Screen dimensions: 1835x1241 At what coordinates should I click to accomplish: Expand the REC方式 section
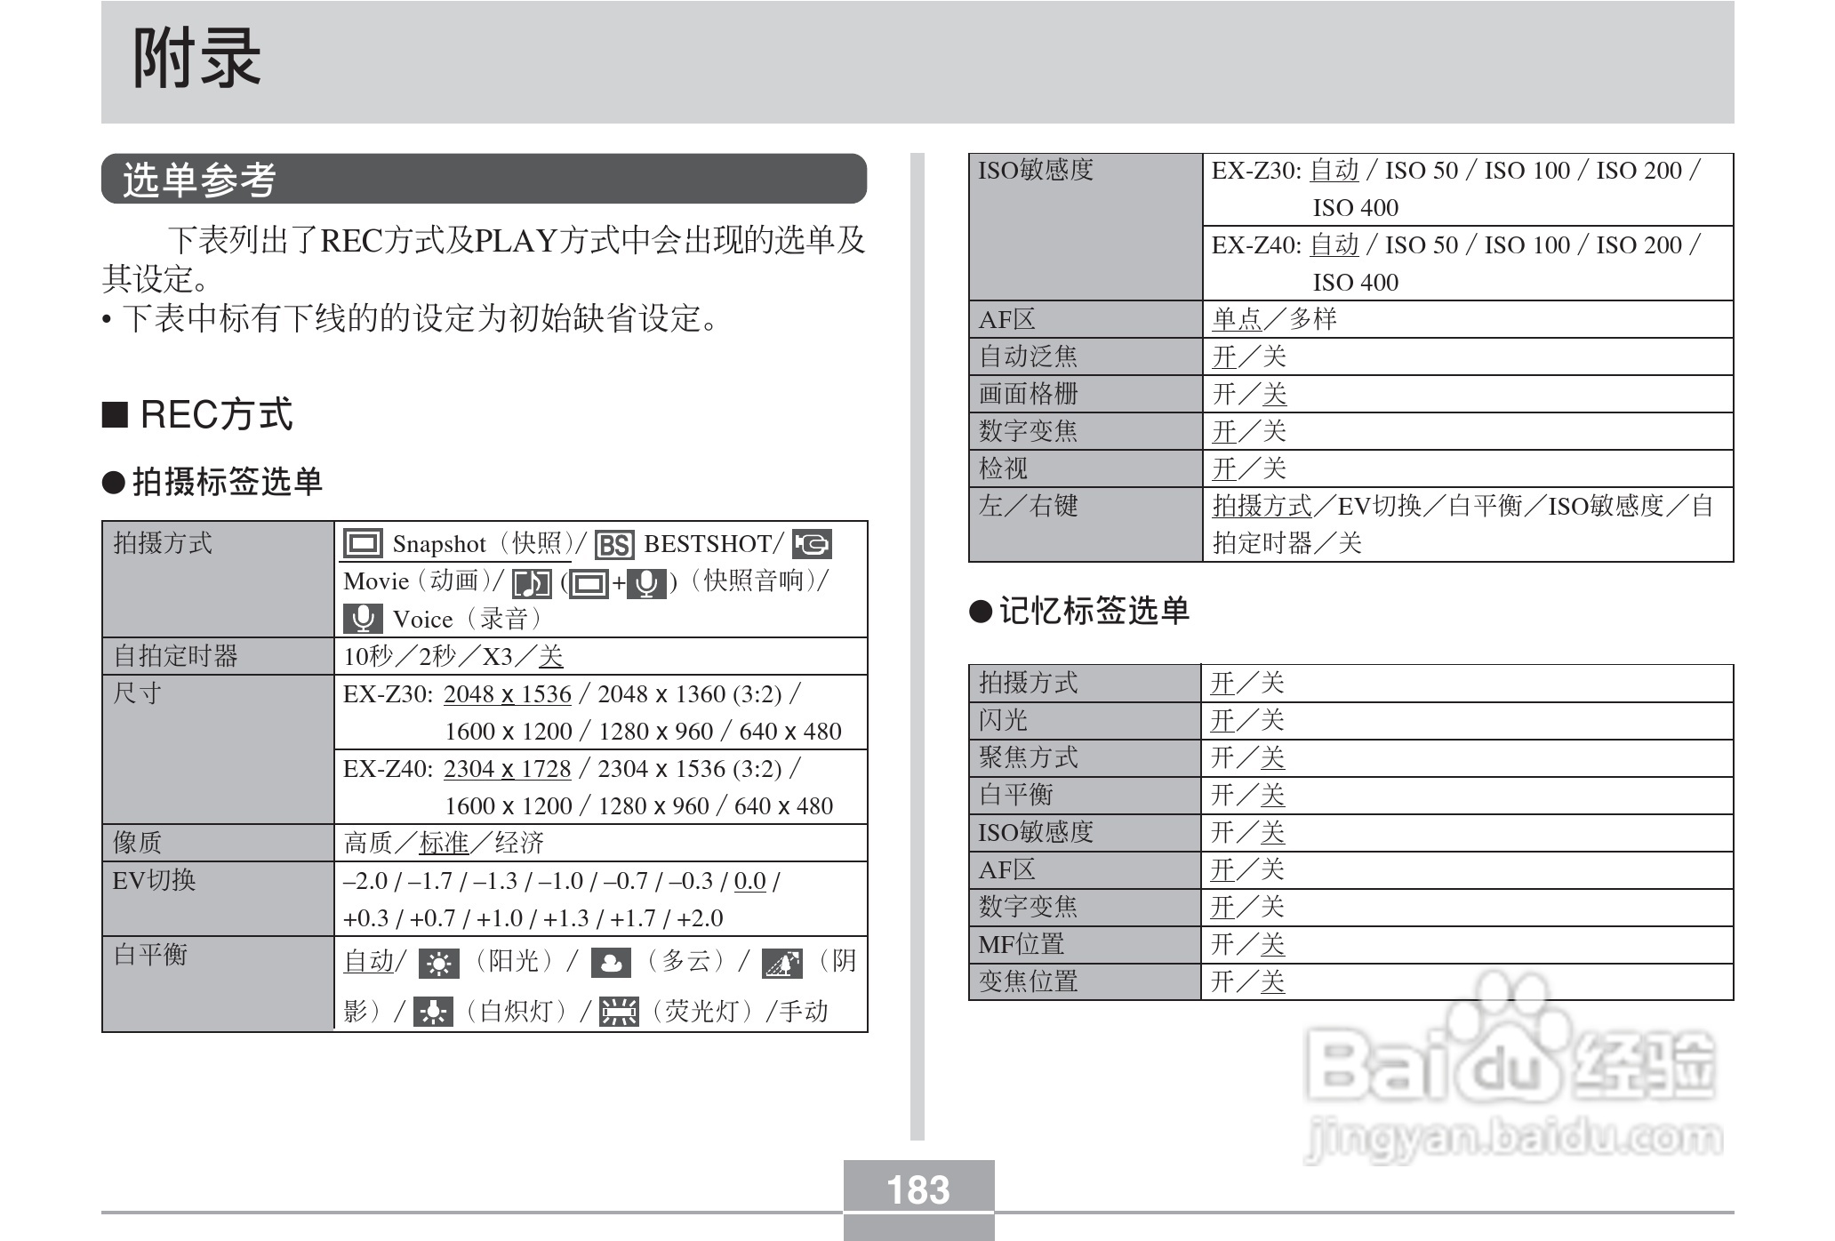(x=211, y=412)
